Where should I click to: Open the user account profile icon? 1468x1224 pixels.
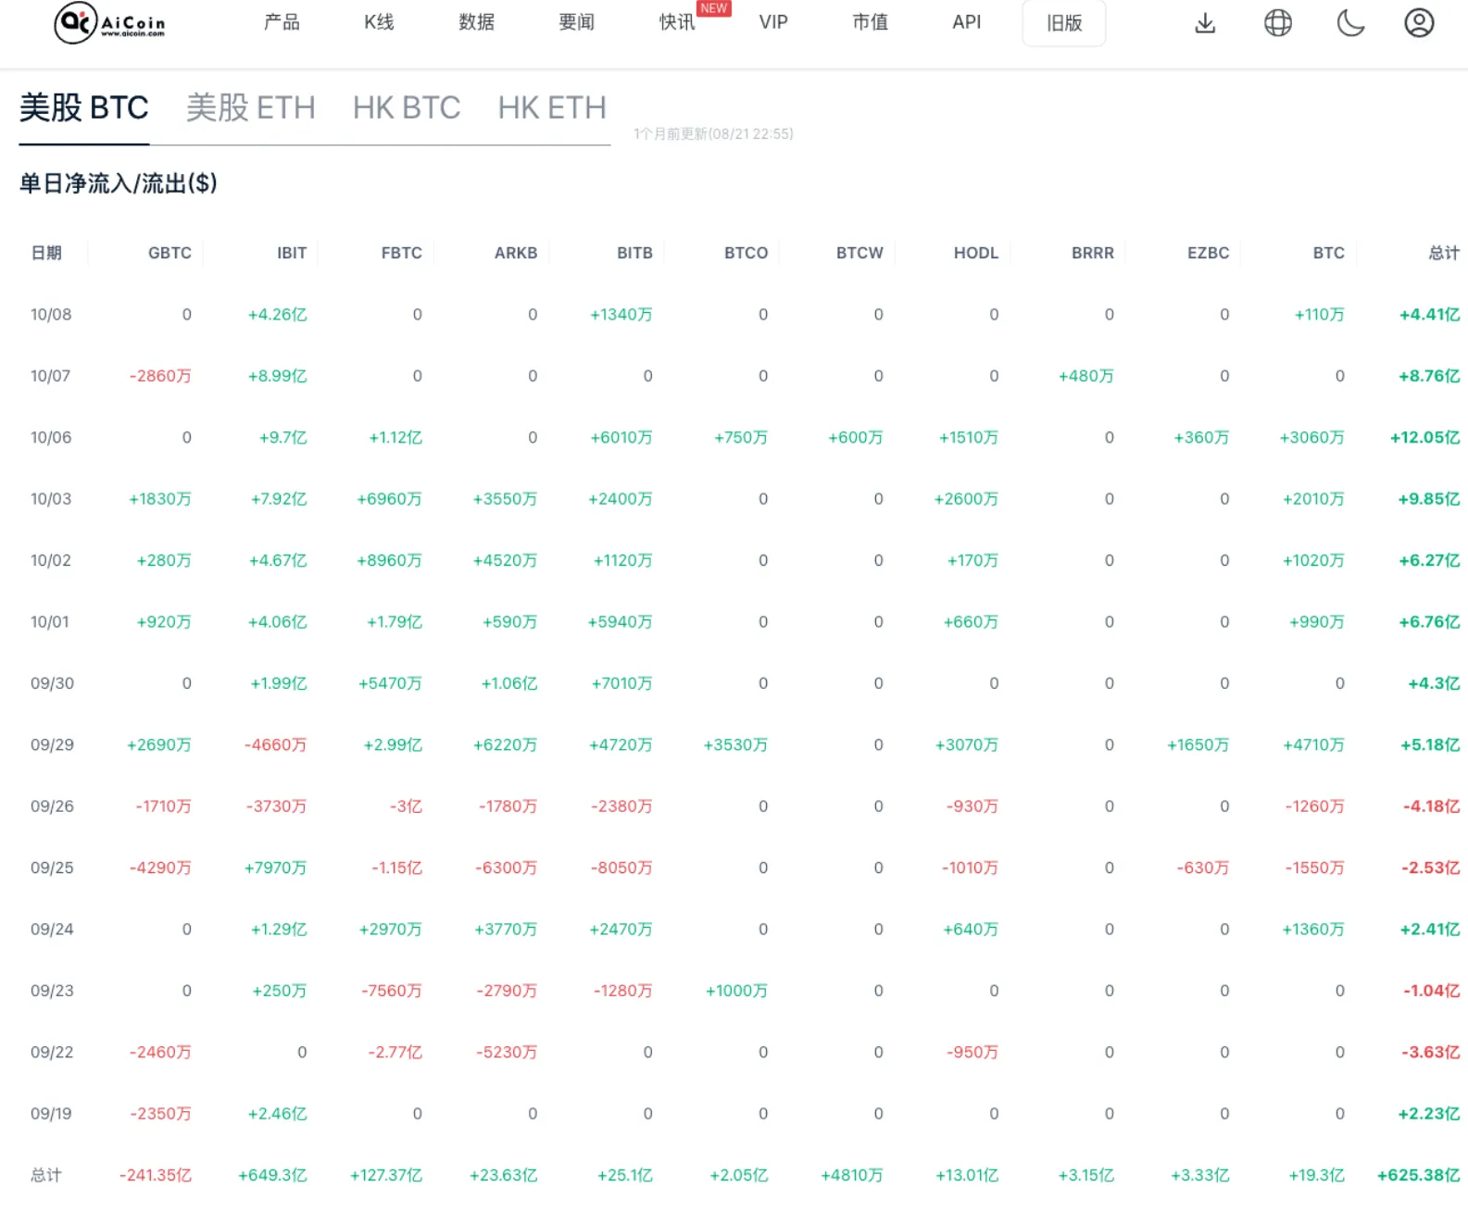pos(1418,22)
